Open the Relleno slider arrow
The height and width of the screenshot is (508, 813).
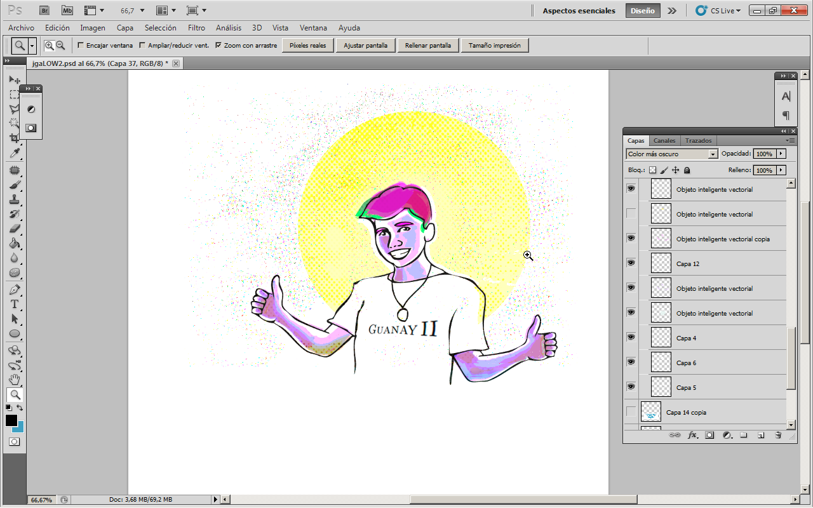[781, 170]
